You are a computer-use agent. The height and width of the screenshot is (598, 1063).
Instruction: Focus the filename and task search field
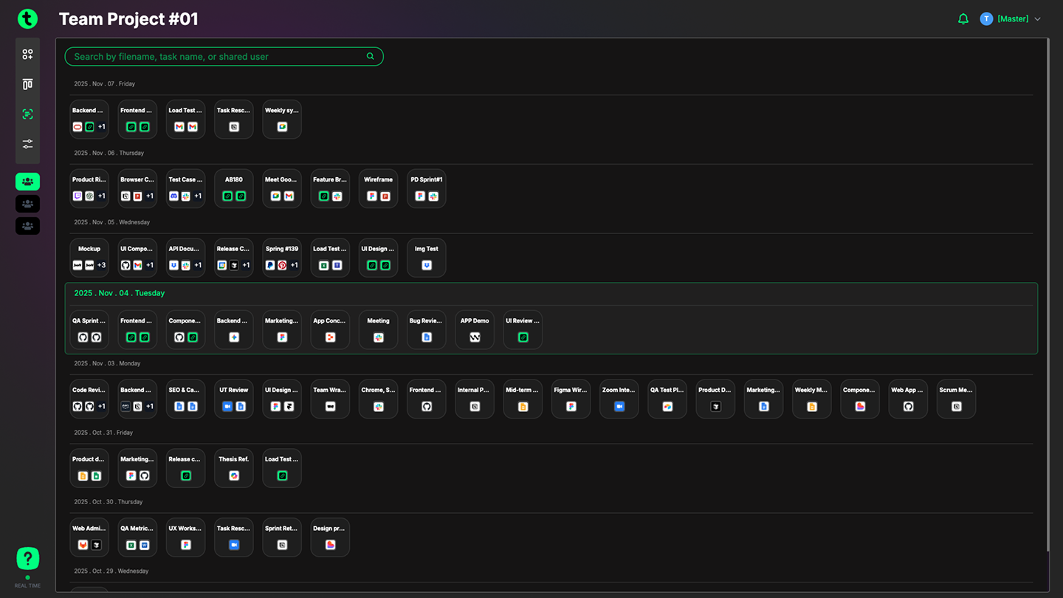(x=218, y=57)
